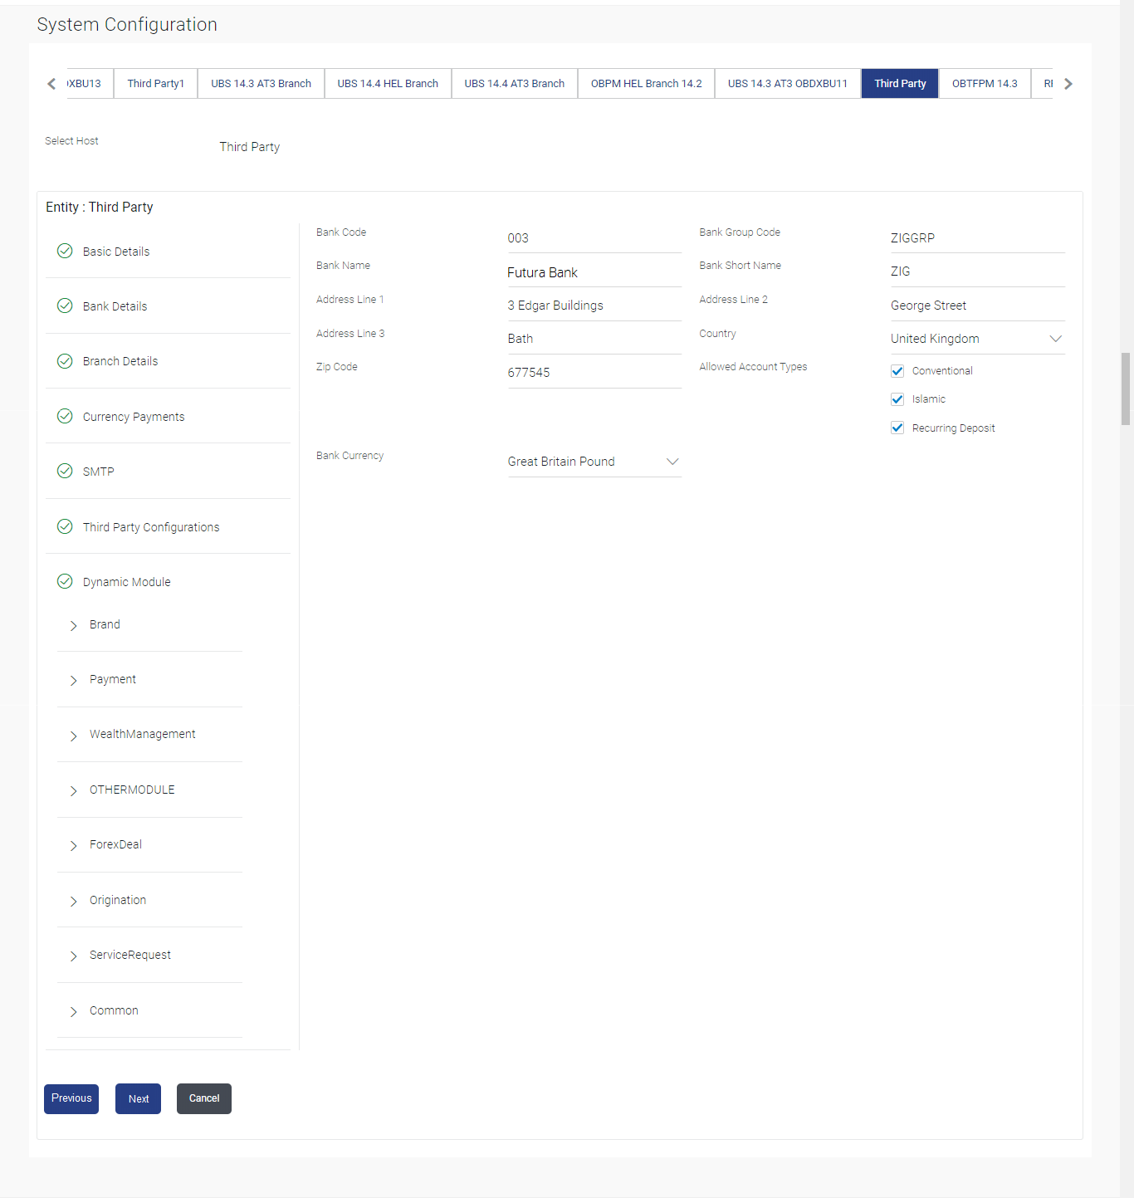Open the Bank Currency dropdown
The image size is (1134, 1198).
tap(594, 462)
